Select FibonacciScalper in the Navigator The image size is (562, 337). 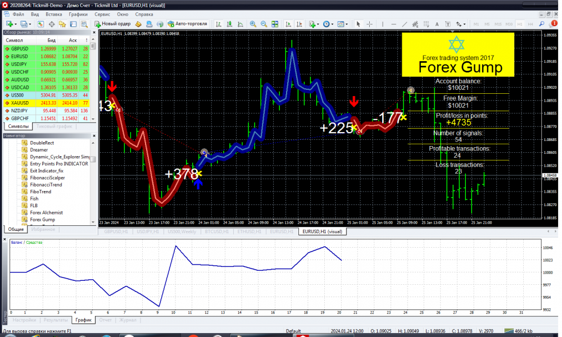click(47, 178)
